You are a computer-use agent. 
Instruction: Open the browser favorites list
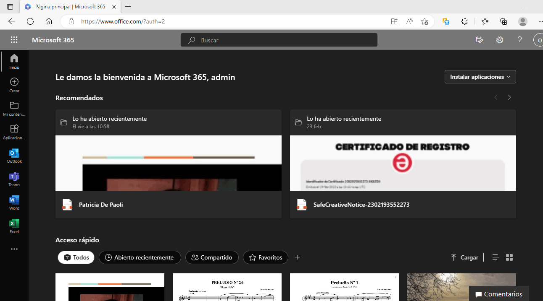click(x=485, y=21)
